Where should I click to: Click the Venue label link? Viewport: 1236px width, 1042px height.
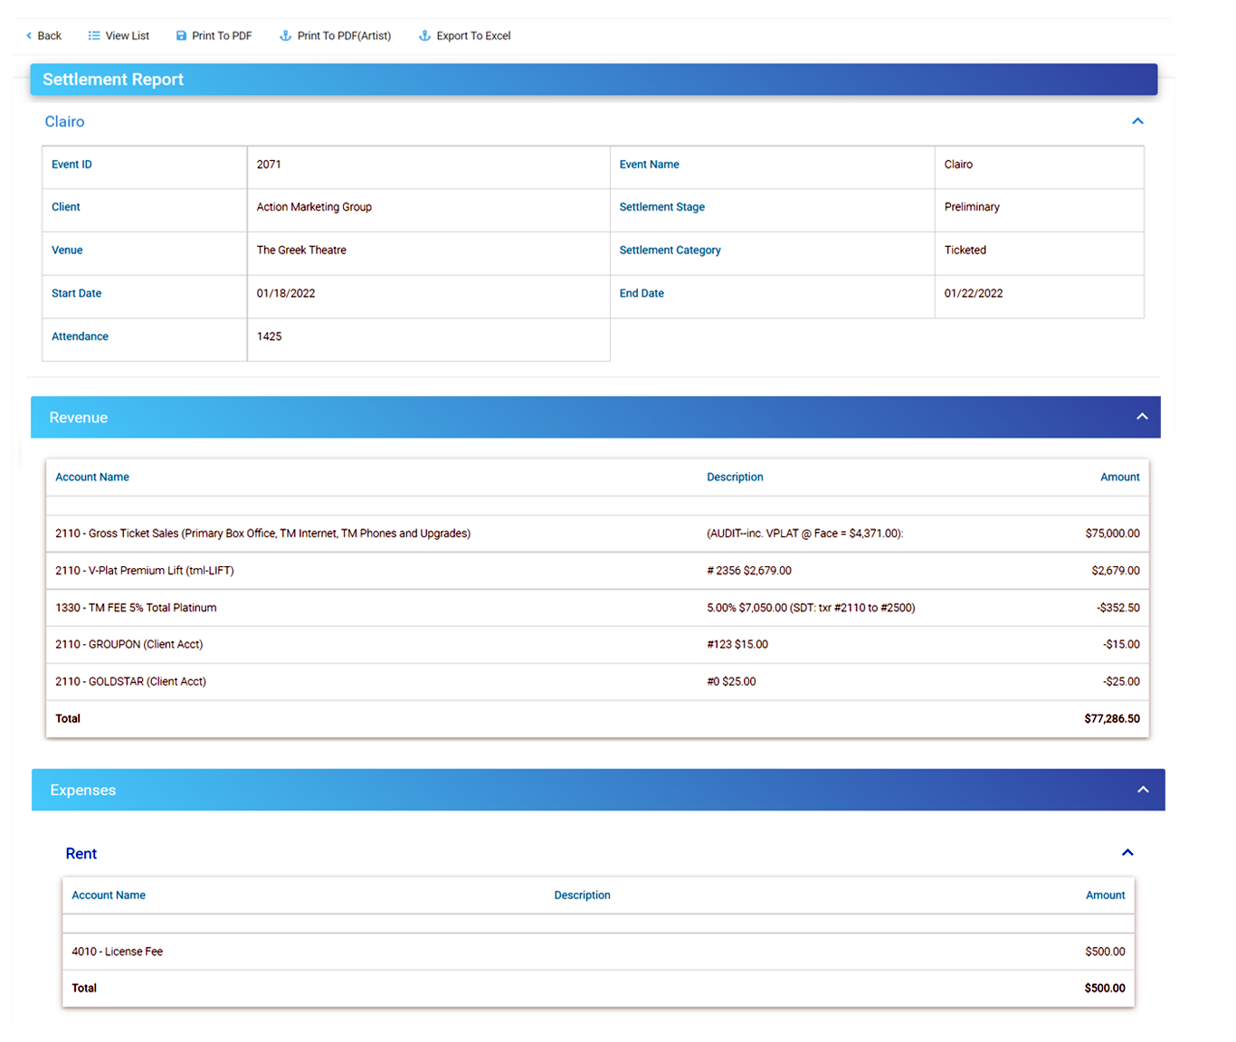pos(67,250)
